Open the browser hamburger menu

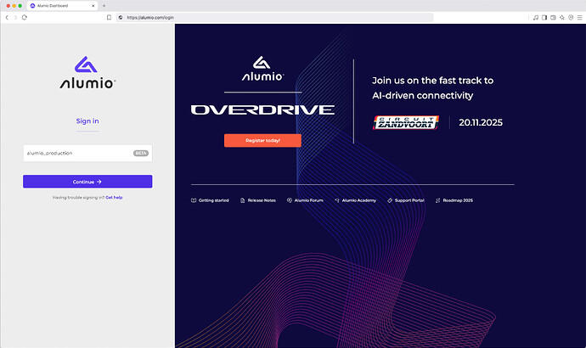[579, 17]
